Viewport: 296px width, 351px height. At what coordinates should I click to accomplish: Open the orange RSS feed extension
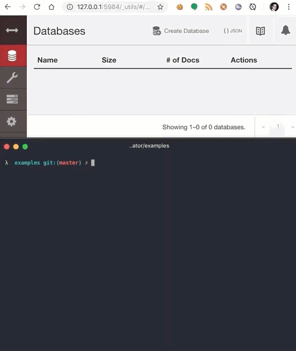(x=208, y=7)
